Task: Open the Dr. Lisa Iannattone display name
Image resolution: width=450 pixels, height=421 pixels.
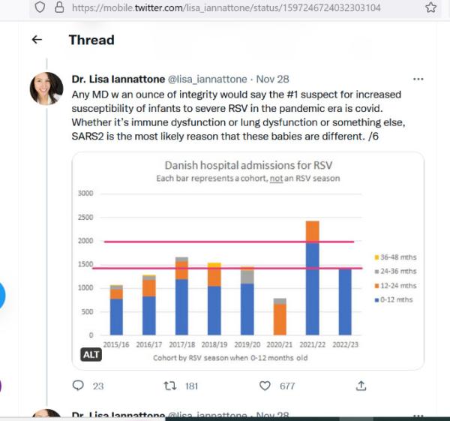Action: click(118, 79)
